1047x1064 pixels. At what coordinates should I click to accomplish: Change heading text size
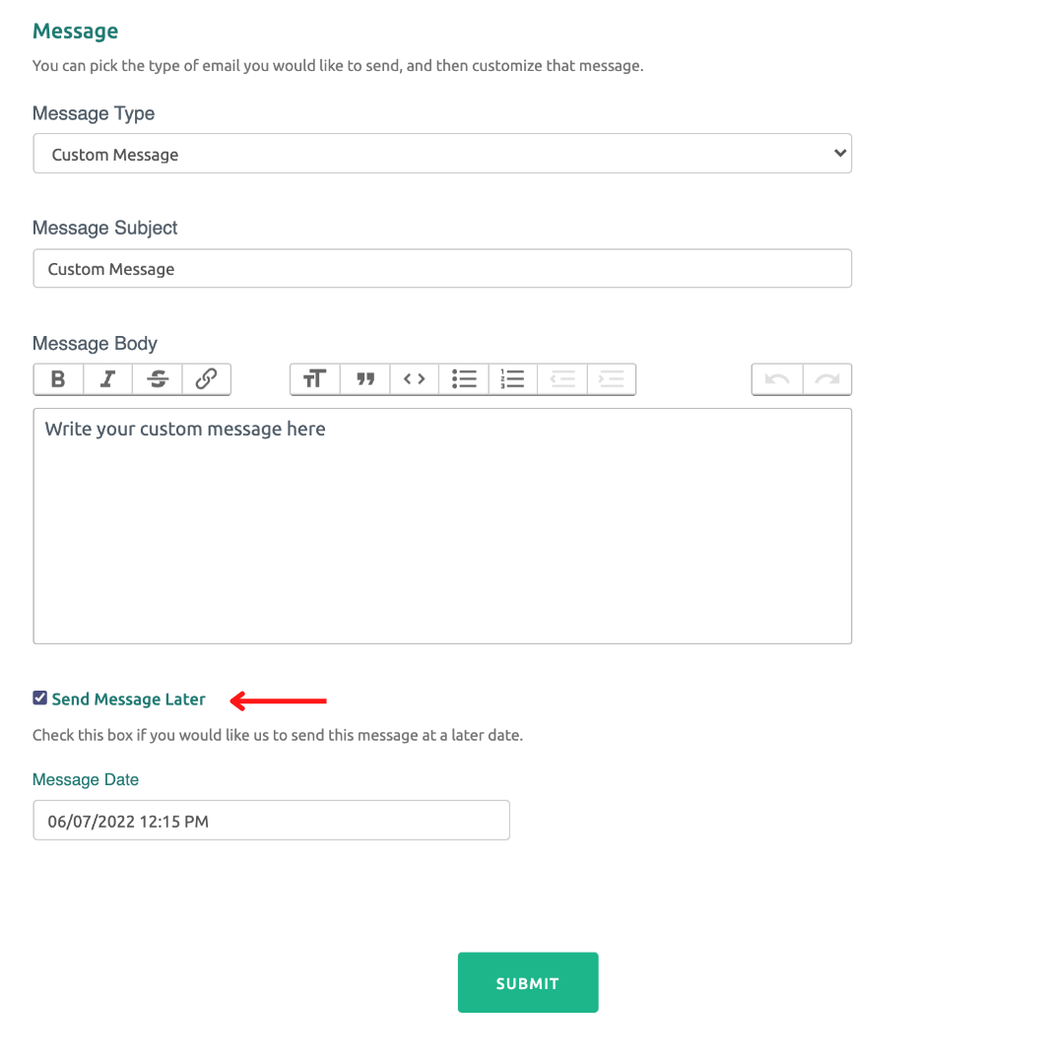315,378
